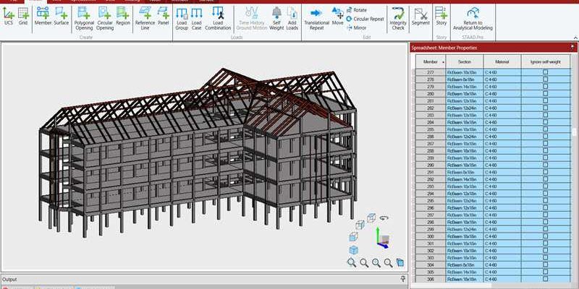Tick Ignore self-weight checkbox for member 300

point(545,236)
